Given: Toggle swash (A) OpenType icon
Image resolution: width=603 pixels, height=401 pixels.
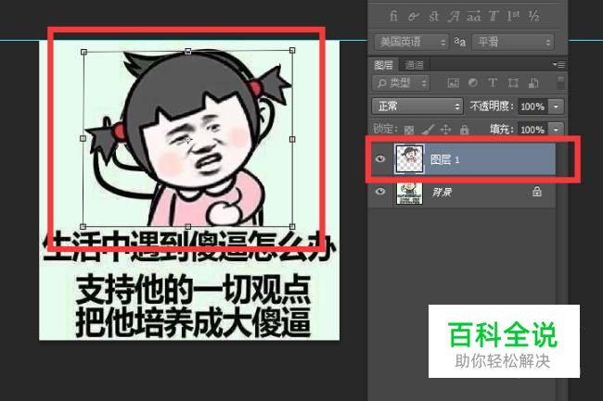Looking at the screenshot, I should click(x=454, y=17).
